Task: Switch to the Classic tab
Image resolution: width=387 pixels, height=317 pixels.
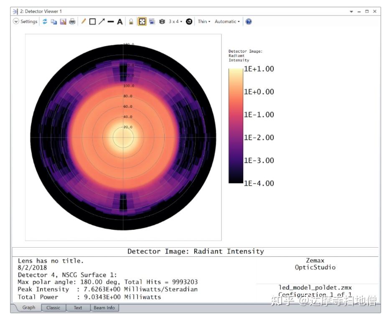Action: click(x=53, y=308)
